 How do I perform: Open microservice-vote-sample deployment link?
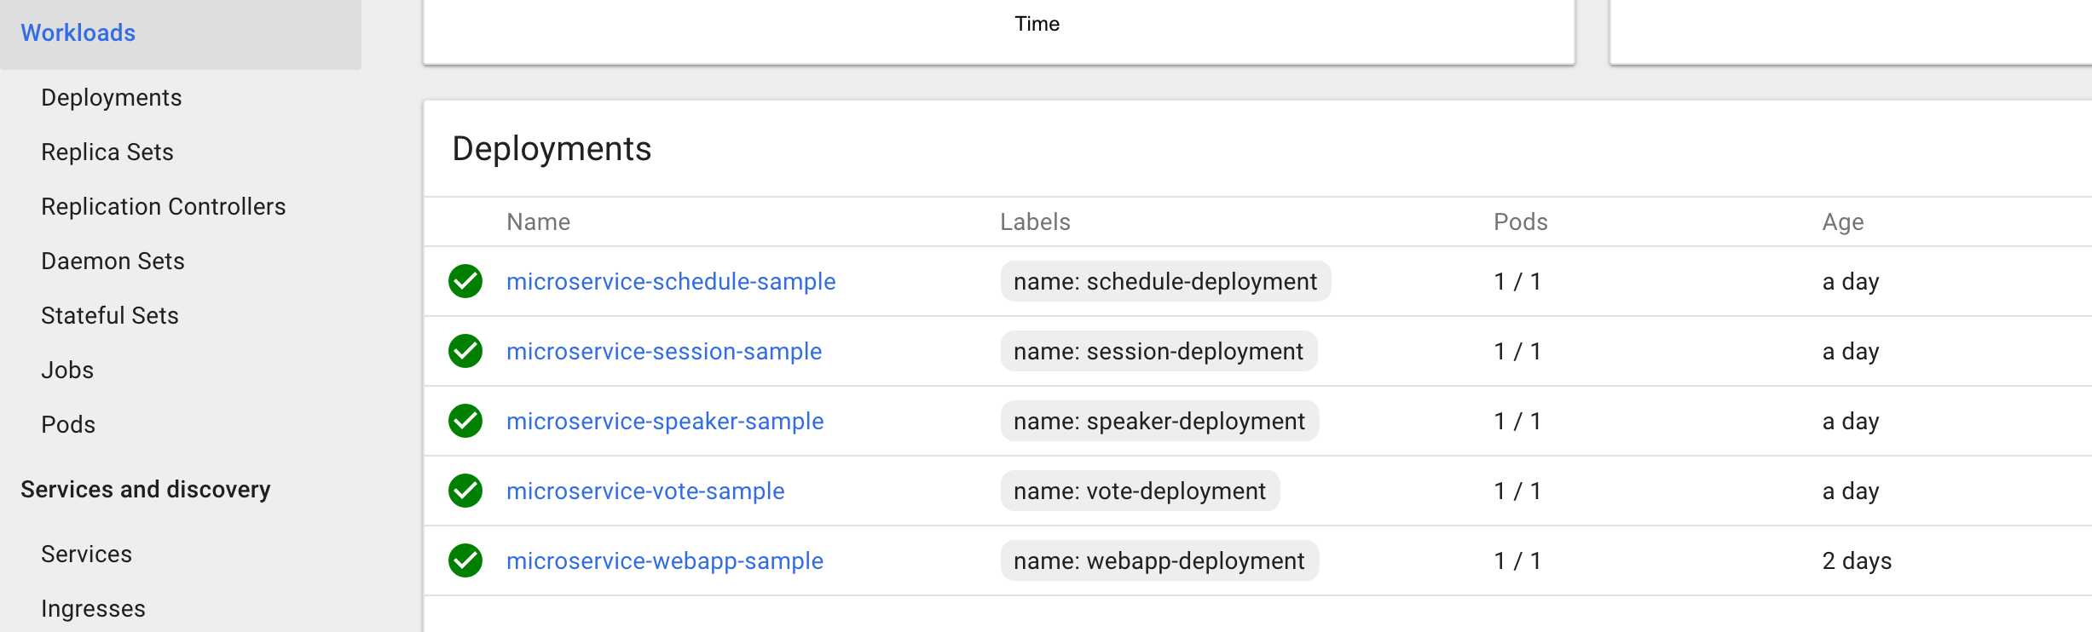tap(644, 491)
